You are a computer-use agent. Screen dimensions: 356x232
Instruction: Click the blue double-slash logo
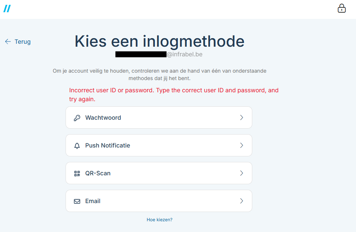7,9
